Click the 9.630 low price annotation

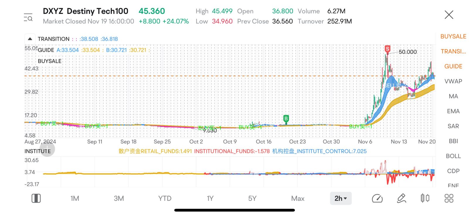210,131
